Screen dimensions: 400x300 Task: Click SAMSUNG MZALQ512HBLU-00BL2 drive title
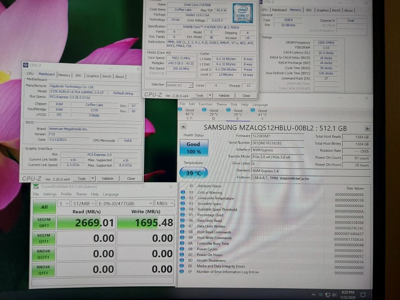pos(275,128)
